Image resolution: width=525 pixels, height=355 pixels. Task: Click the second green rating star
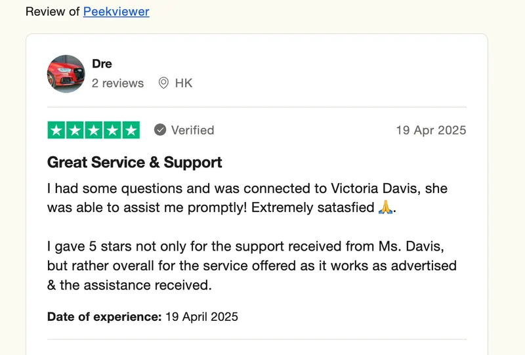point(75,130)
